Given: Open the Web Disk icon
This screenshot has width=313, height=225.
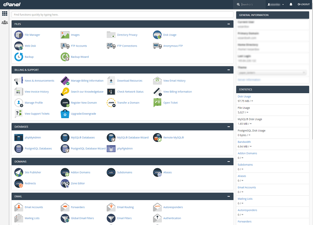Looking at the screenshot, I should (x=19, y=46).
